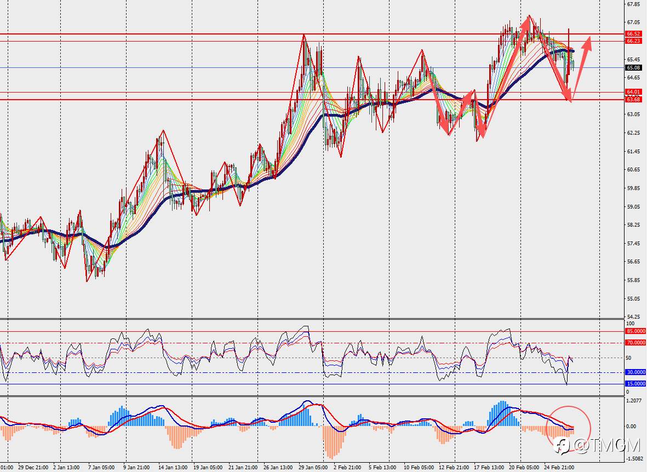Select the 29 Jan 05:00 date label

tap(313, 468)
